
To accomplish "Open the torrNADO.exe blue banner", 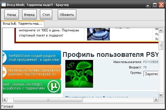I will (32, 58).
